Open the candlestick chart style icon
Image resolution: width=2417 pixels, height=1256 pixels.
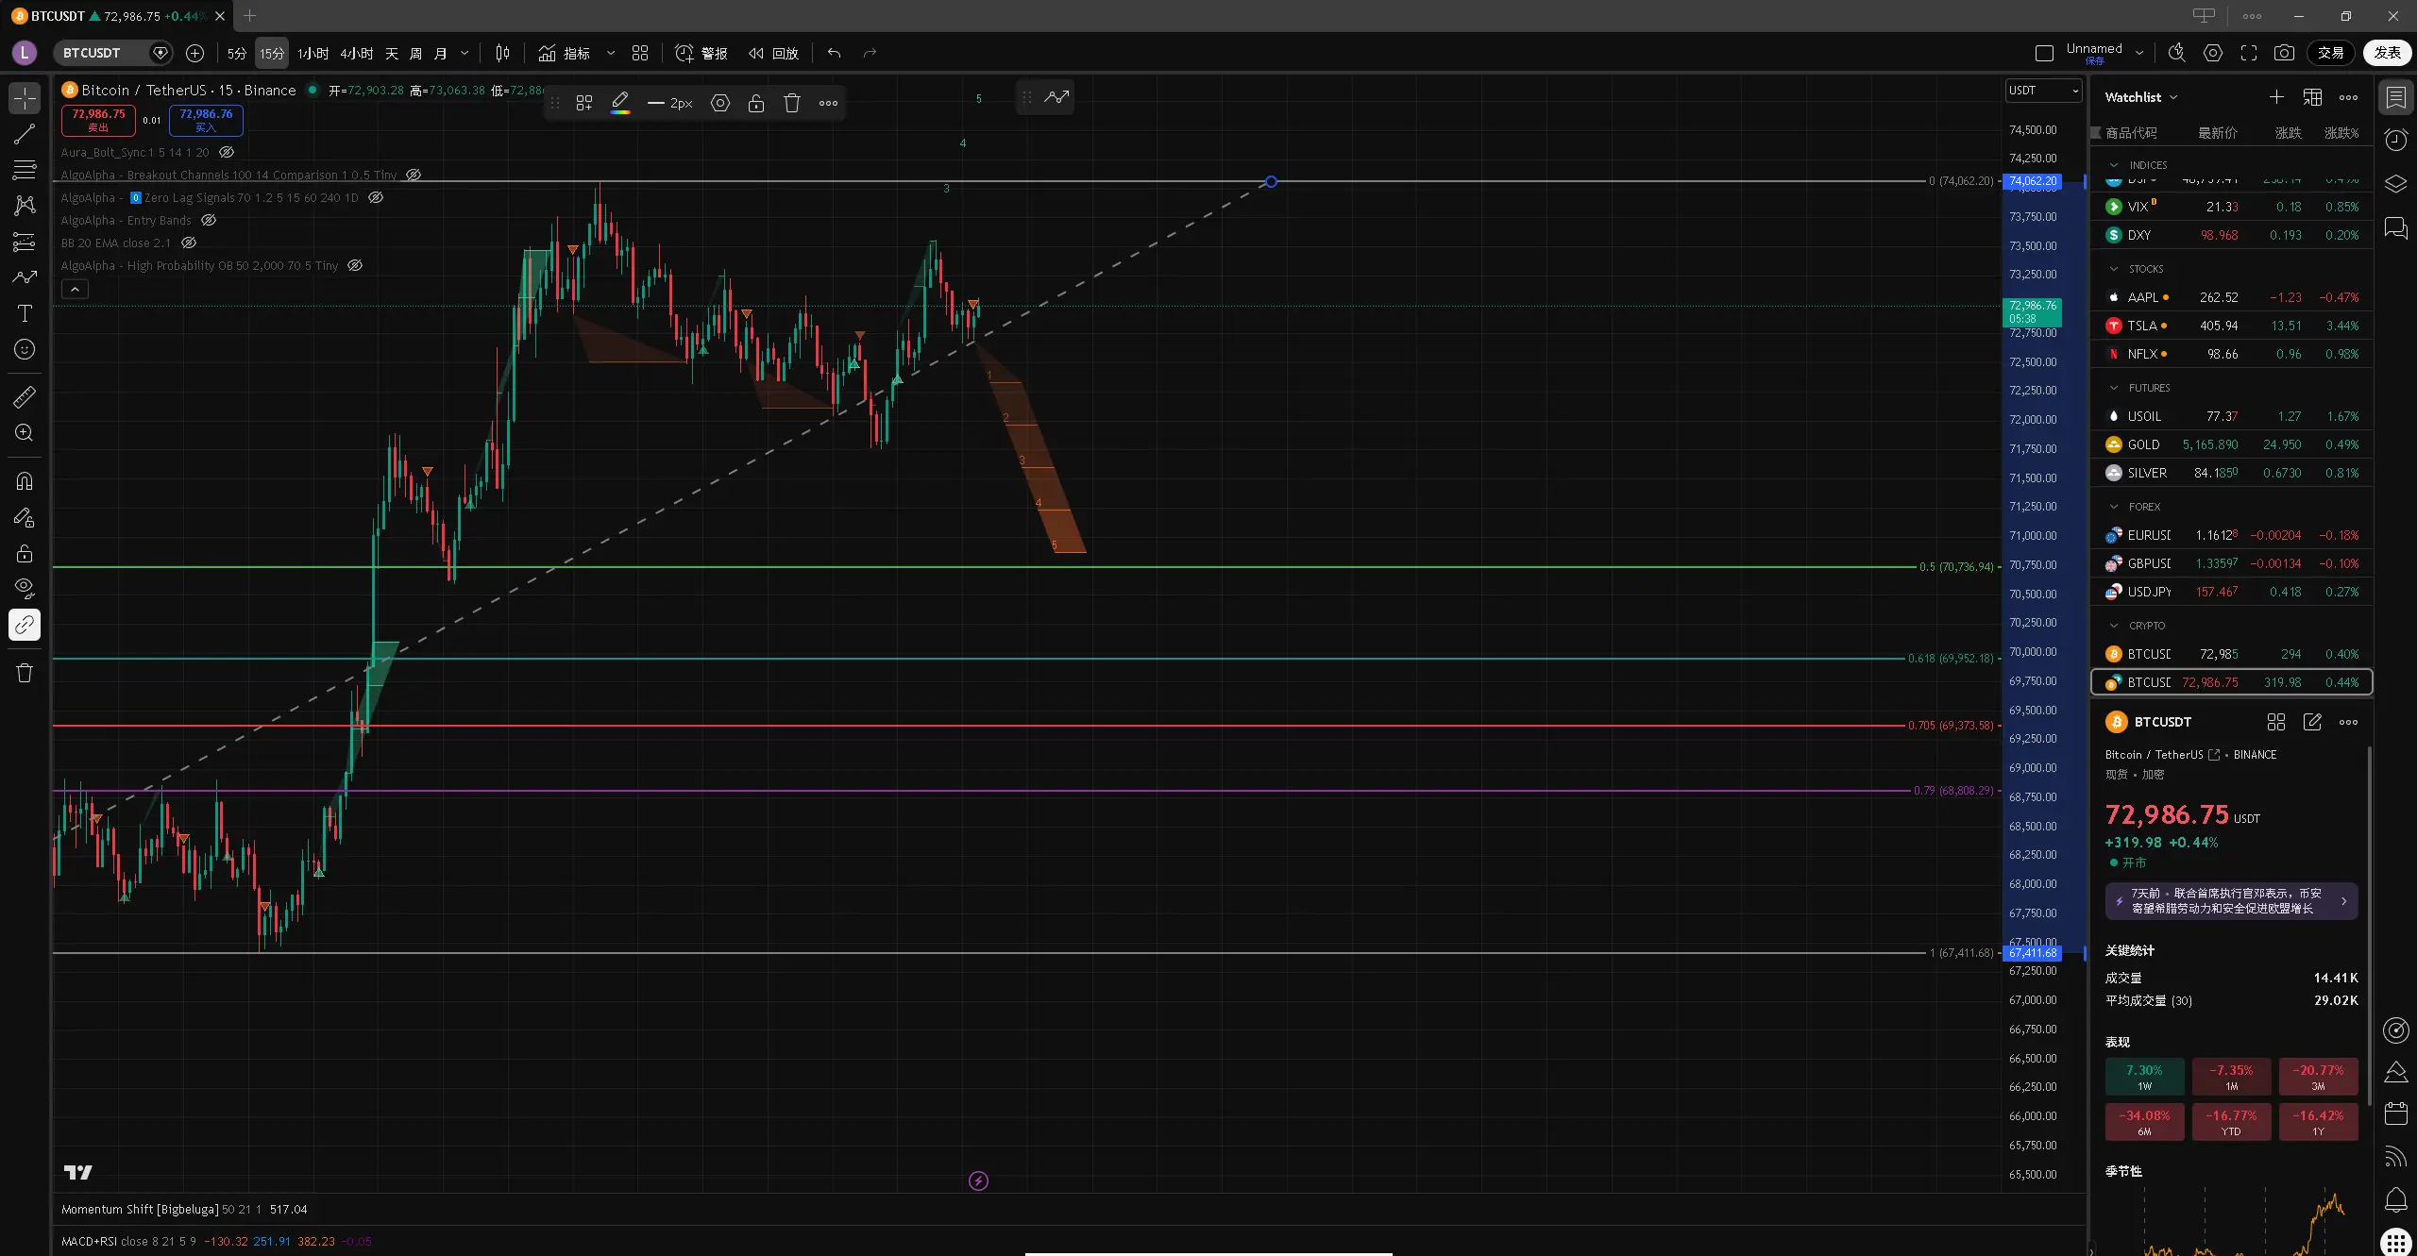click(502, 53)
